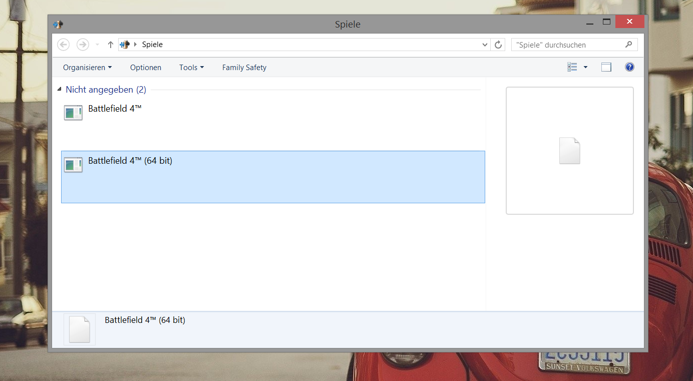Screen dimensions: 693x381
Task: Go back with the back arrow button
Action: coord(64,45)
